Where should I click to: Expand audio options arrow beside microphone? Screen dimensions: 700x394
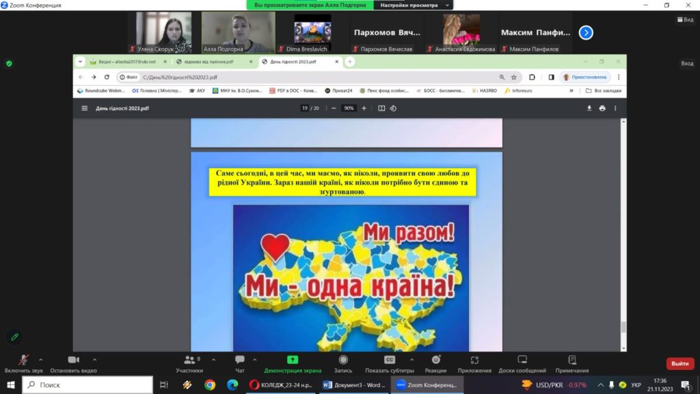point(40,359)
